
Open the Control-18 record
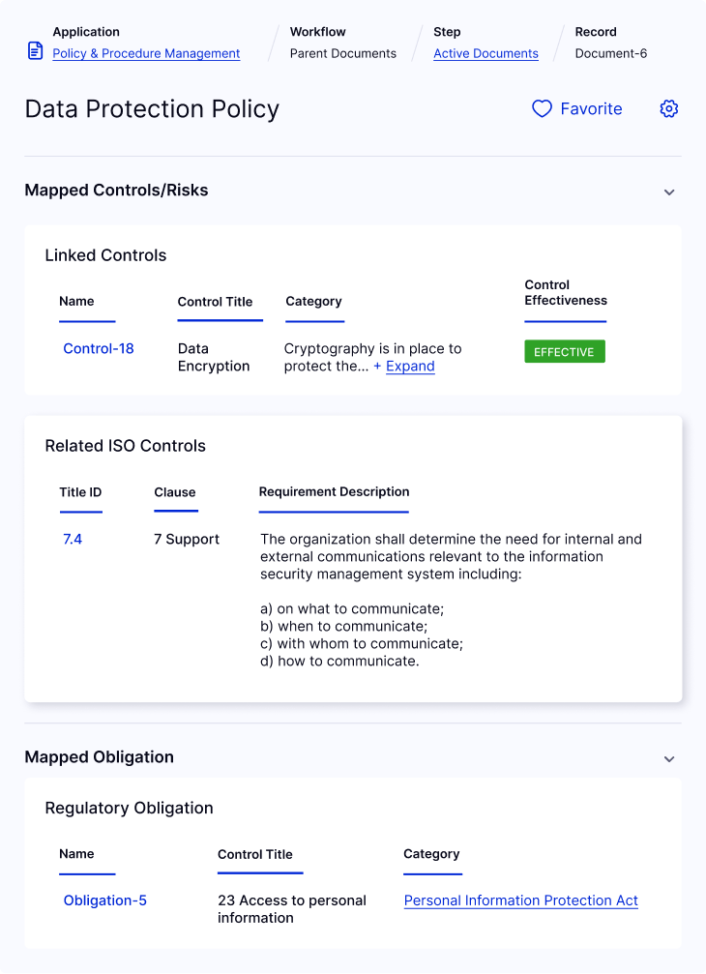(98, 348)
